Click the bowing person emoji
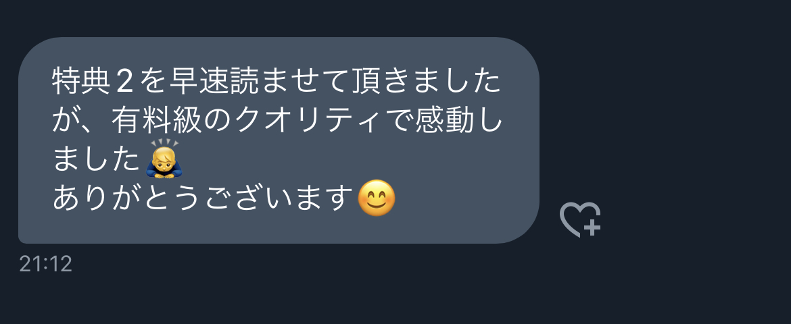Viewport: 791px width, 324px height. tap(164, 158)
